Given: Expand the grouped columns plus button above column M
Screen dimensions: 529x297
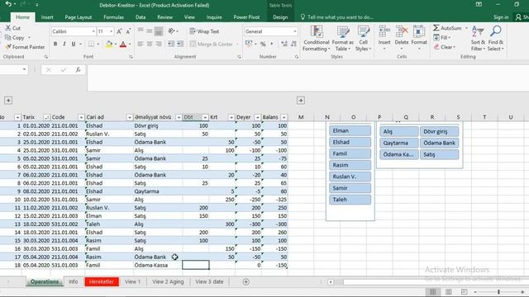Looking at the screenshot, I should (301, 101).
